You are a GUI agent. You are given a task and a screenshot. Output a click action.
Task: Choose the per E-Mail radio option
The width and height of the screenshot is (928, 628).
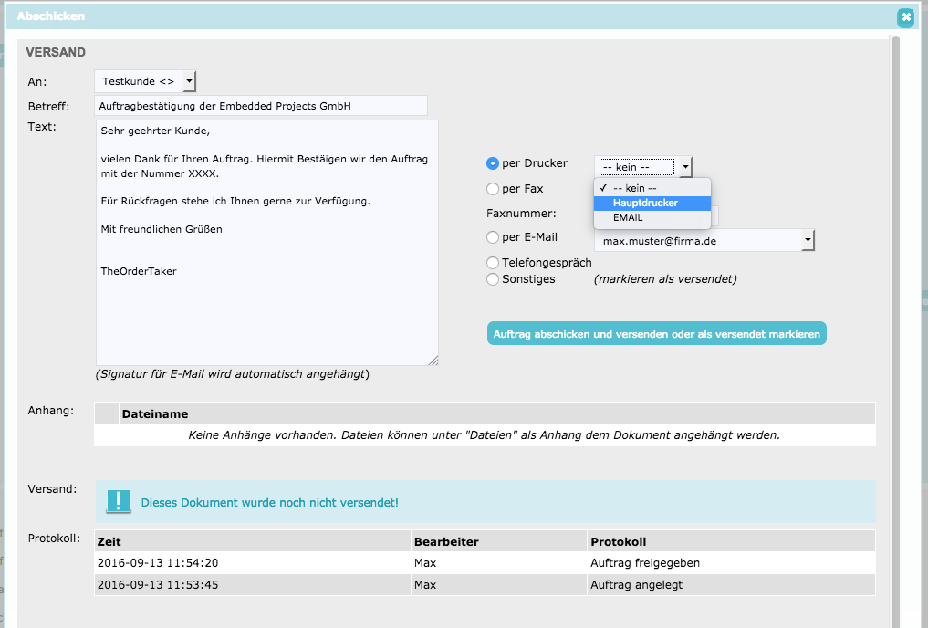pos(493,237)
